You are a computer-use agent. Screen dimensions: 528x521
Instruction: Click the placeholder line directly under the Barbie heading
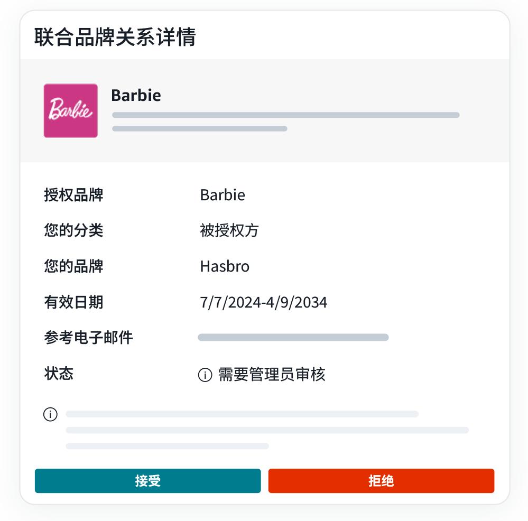pos(285,115)
